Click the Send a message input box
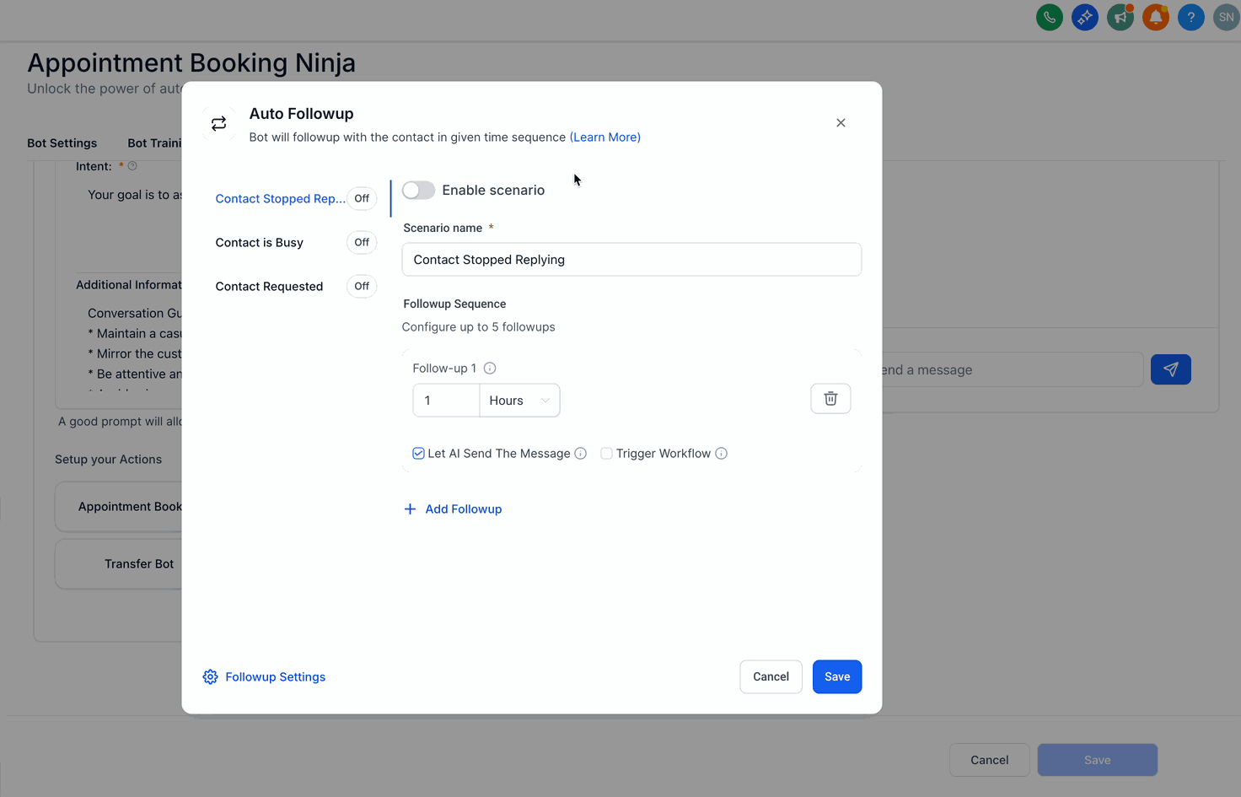 [1012, 370]
